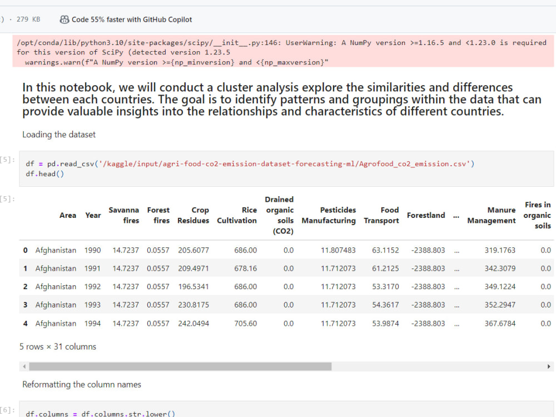
Task: Click the 'Manure Management' column header
Action: [492, 215]
